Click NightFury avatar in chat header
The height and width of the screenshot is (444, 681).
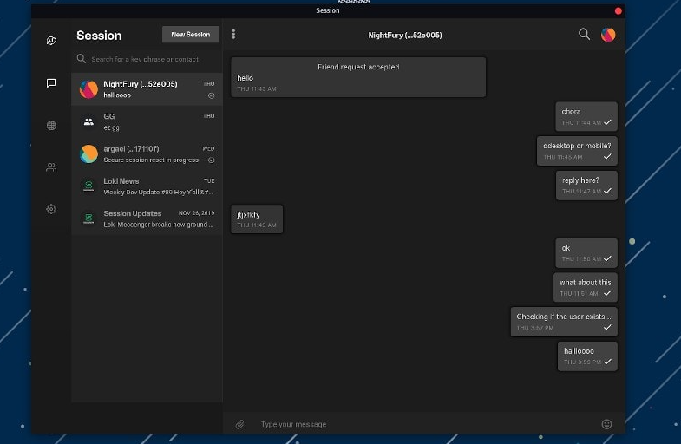(608, 35)
